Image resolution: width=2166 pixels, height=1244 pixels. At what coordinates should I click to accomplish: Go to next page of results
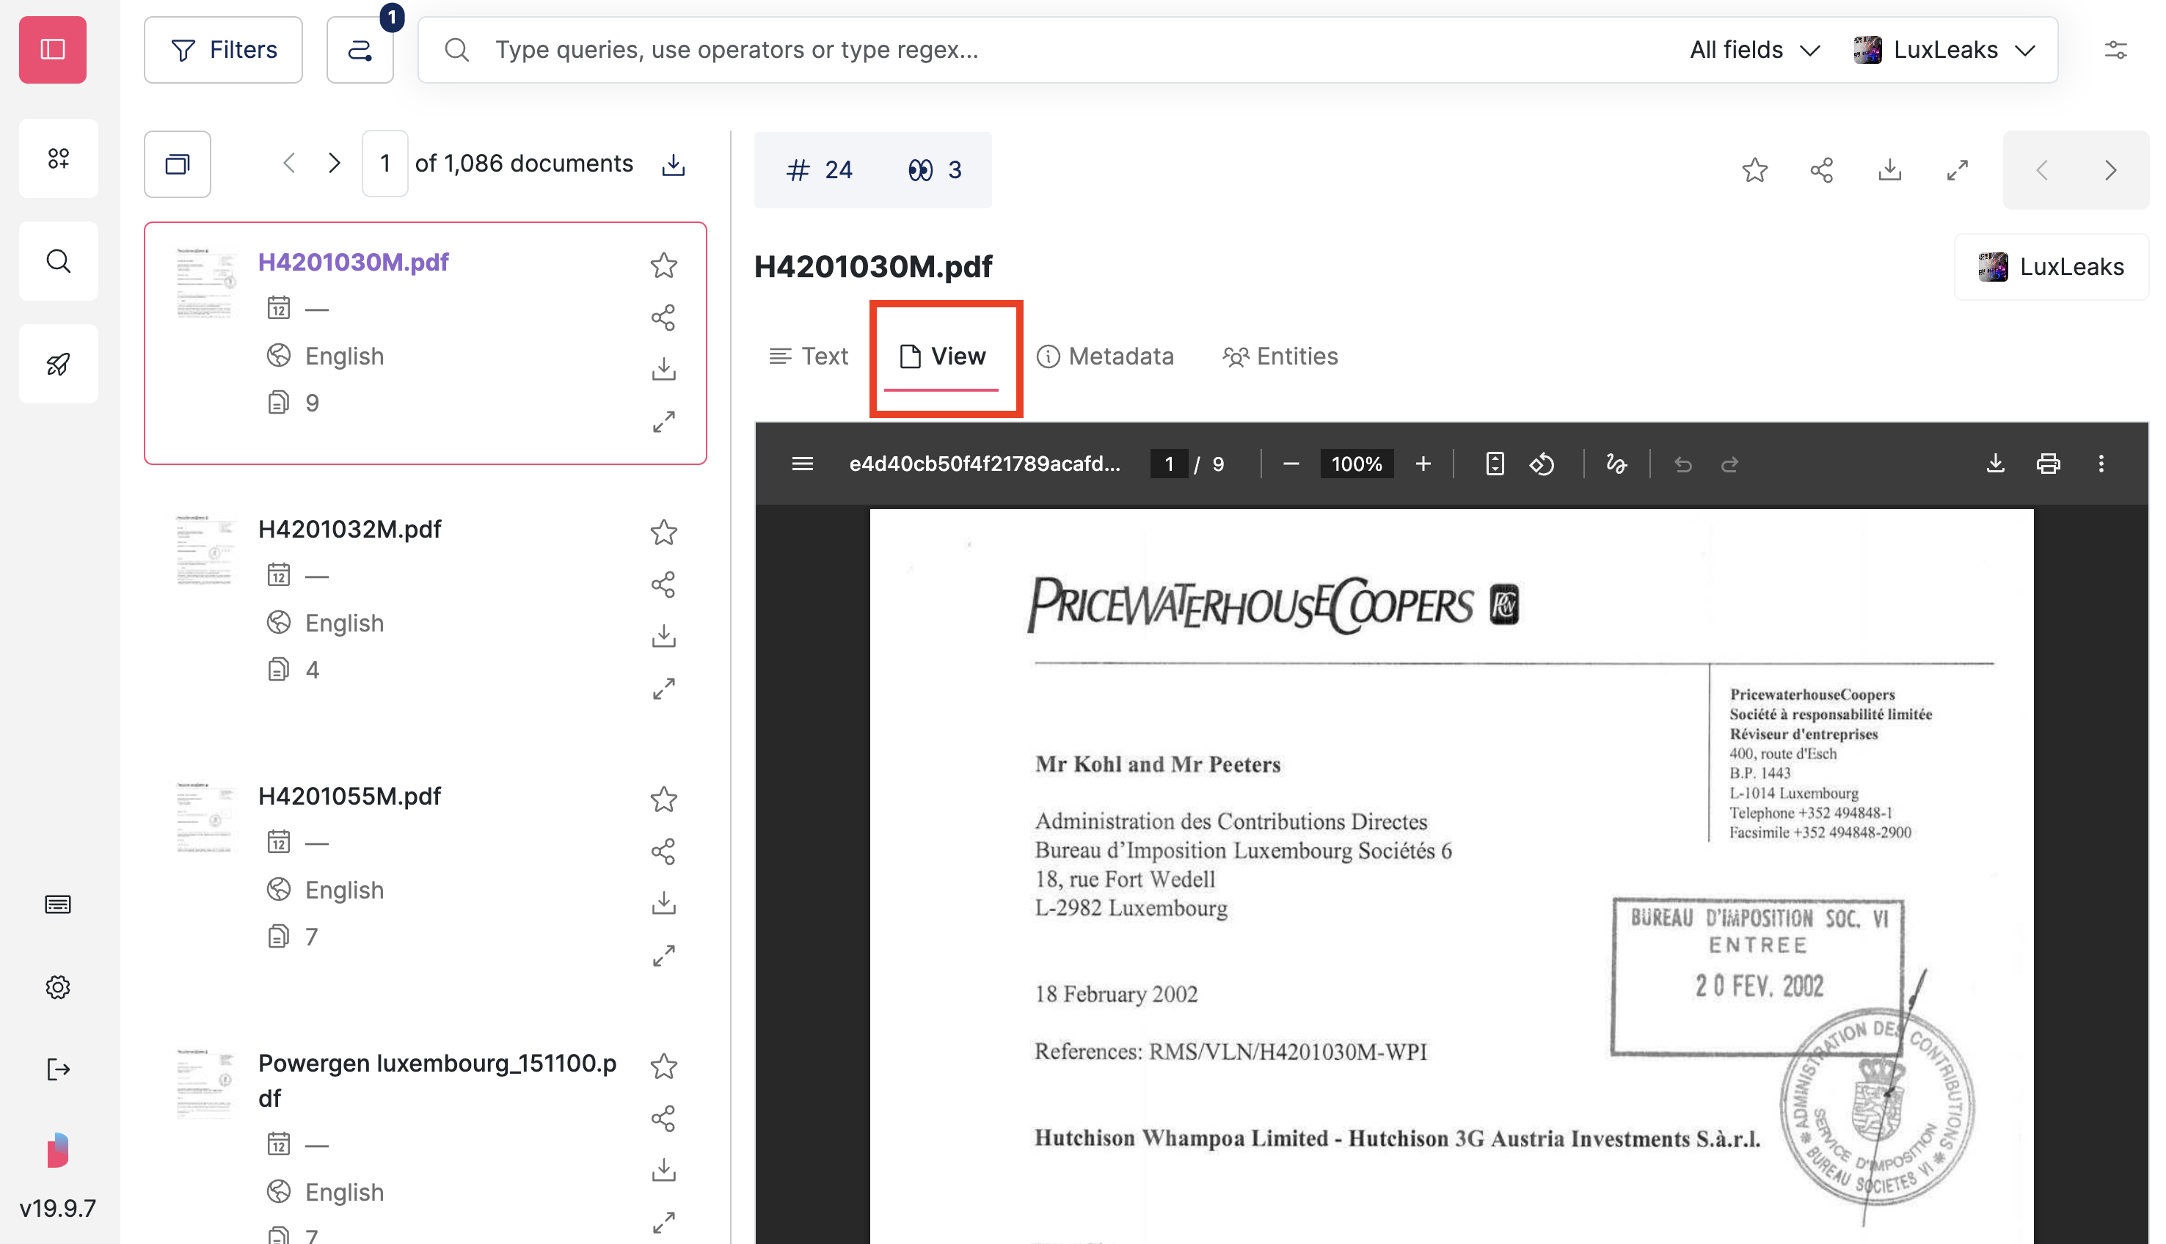click(334, 163)
